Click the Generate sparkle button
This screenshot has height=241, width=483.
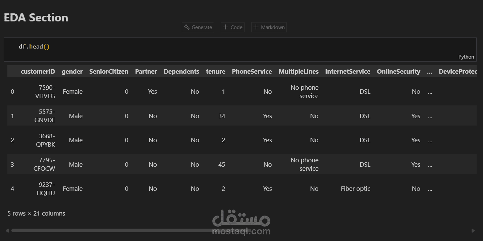coord(198,27)
